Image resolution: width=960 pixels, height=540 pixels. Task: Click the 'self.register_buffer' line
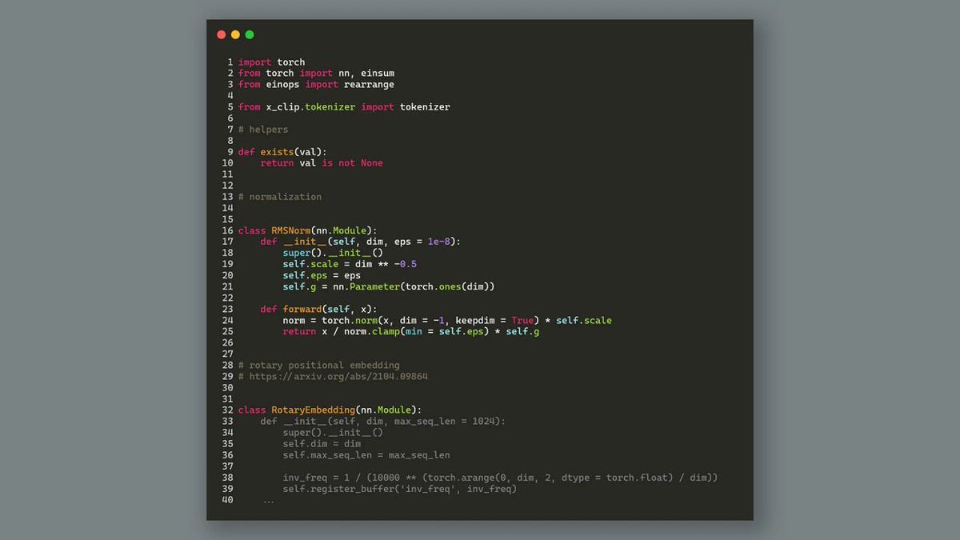tap(400, 488)
